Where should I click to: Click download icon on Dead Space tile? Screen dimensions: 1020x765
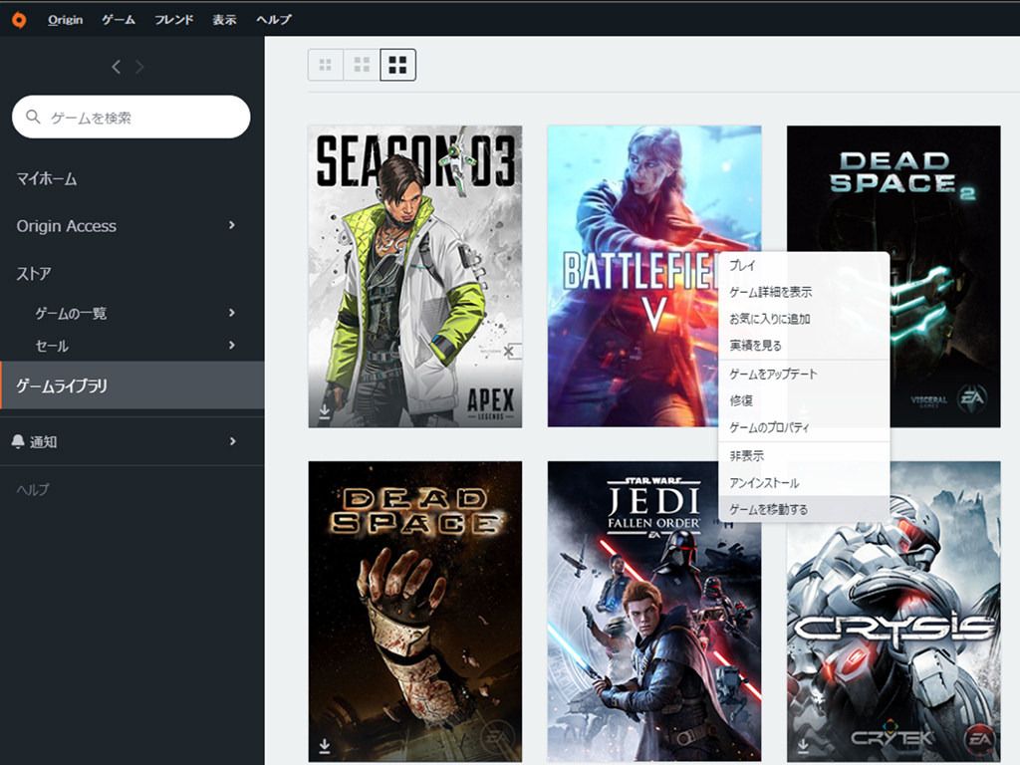click(324, 746)
